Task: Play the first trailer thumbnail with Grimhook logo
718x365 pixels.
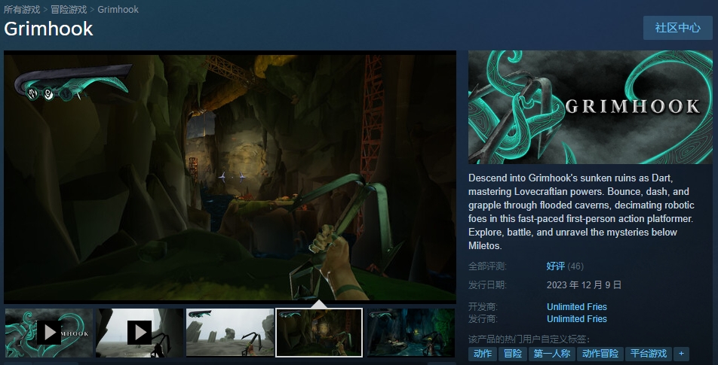Action: [49, 333]
